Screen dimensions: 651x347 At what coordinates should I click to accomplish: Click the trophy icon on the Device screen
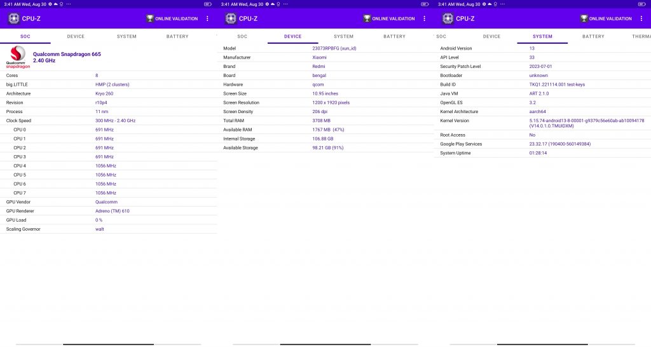367,18
